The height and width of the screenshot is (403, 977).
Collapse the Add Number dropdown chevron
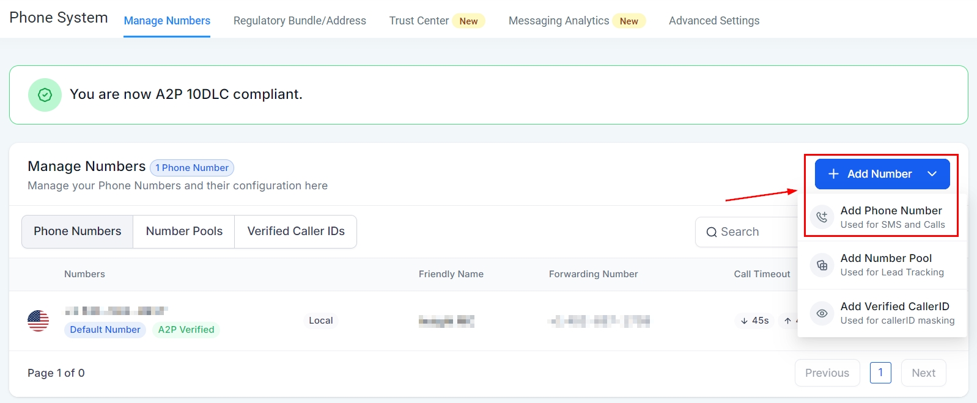pos(932,174)
